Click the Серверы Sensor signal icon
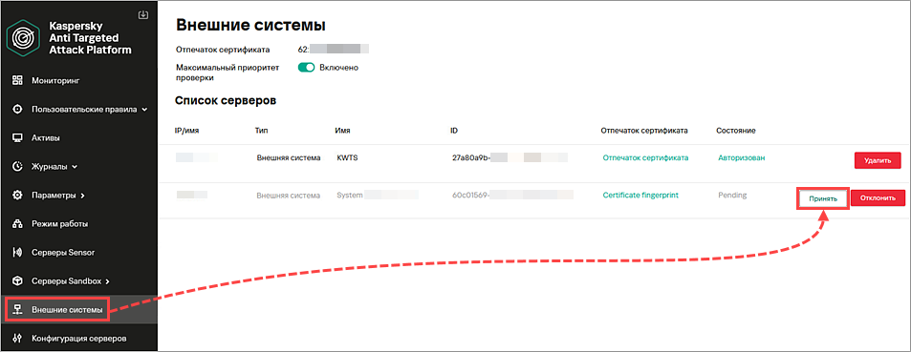This screenshot has width=911, height=352. pos(17,253)
